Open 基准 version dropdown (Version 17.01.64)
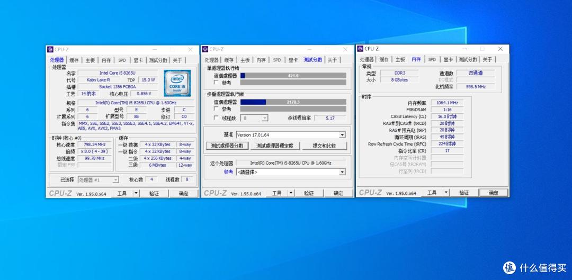The image size is (572, 280). click(x=290, y=135)
